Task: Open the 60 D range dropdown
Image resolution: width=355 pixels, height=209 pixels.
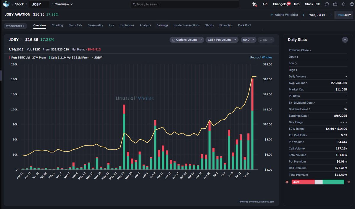Action: tap(248, 40)
